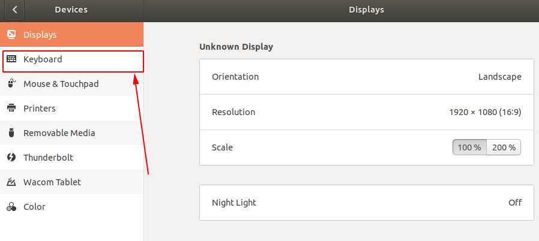539x241 pixels.
Task: Click the Mouse & Touchpad icon
Action: 11,84
